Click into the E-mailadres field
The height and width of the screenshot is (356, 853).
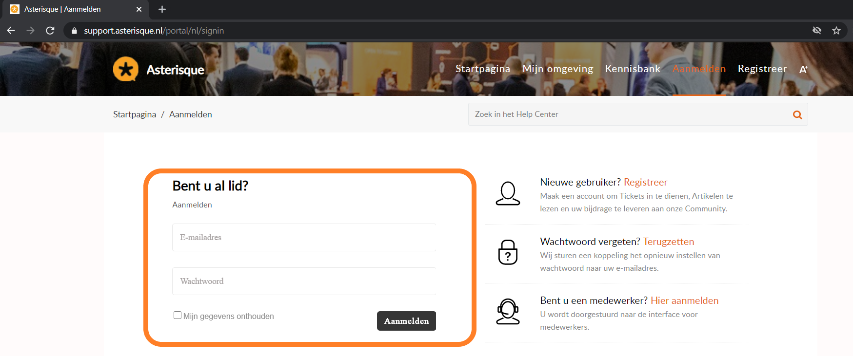(304, 238)
